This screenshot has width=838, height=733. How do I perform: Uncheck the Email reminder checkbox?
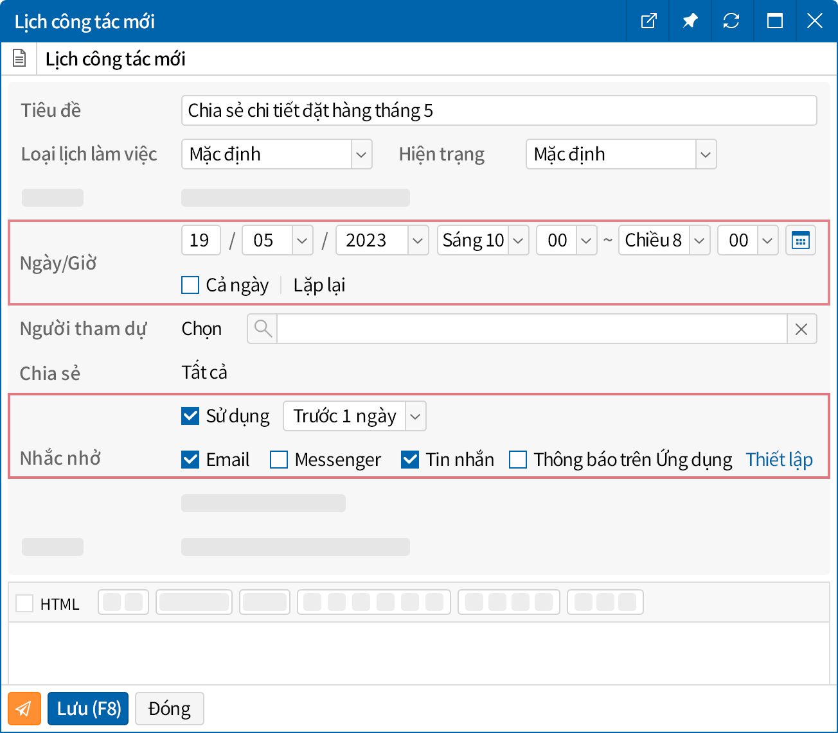click(x=190, y=460)
